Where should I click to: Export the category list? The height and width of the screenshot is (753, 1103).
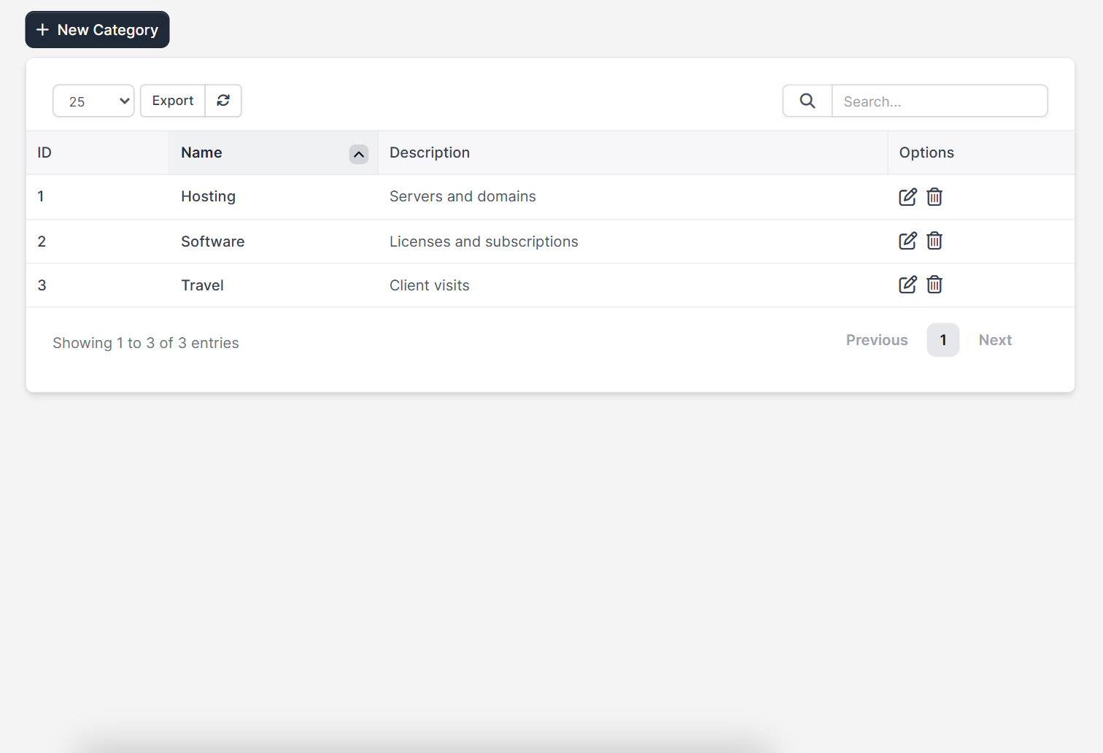point(173,101)
